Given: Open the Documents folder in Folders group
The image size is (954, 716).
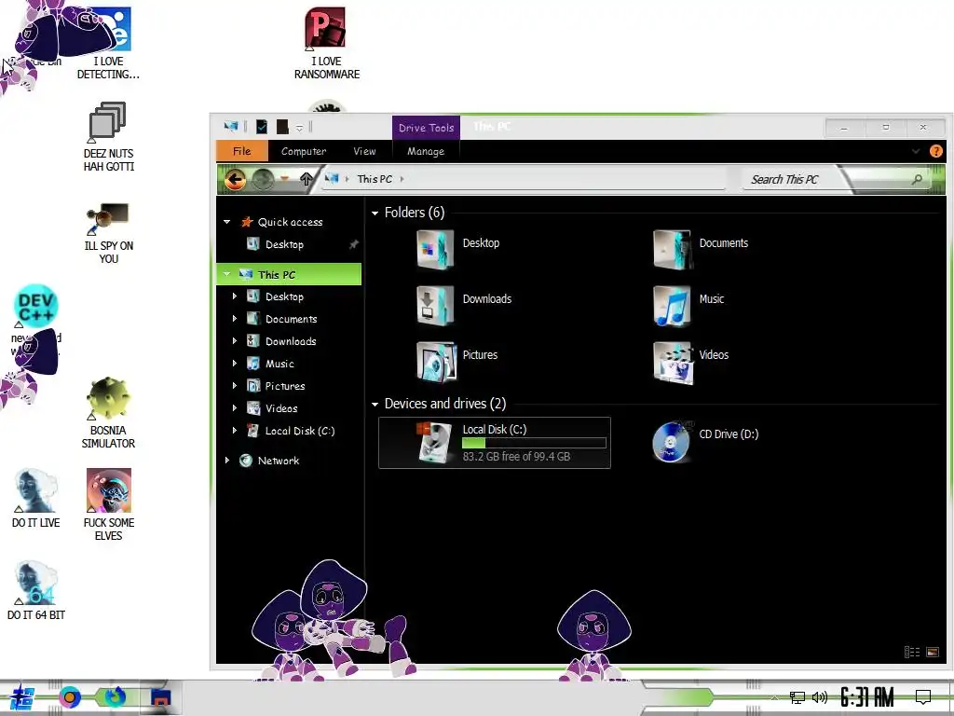Looking at the screenshot, I should (x=701, y=249).
